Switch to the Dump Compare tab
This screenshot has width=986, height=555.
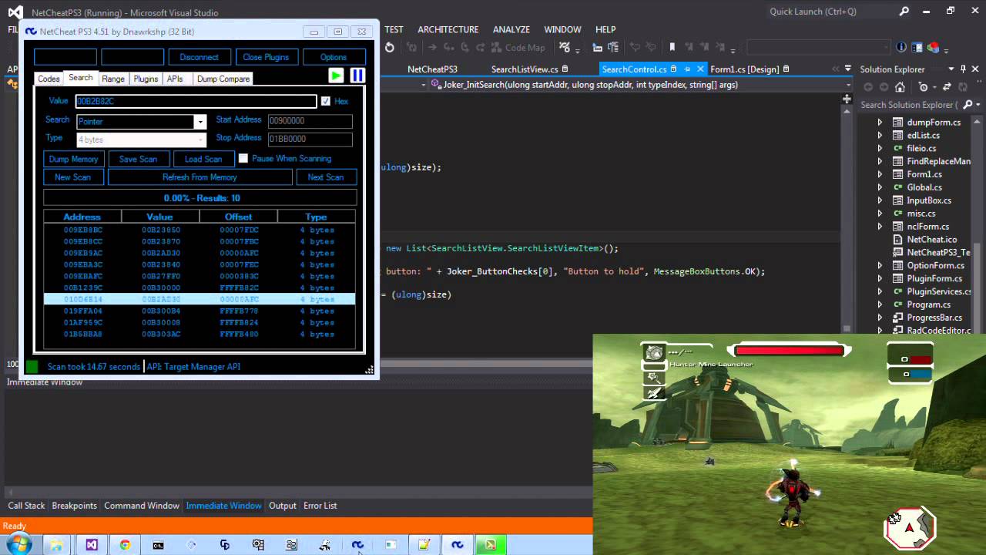coord(223,79)
